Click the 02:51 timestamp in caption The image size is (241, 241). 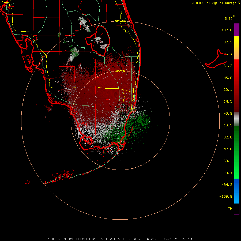tap(187, 239)
